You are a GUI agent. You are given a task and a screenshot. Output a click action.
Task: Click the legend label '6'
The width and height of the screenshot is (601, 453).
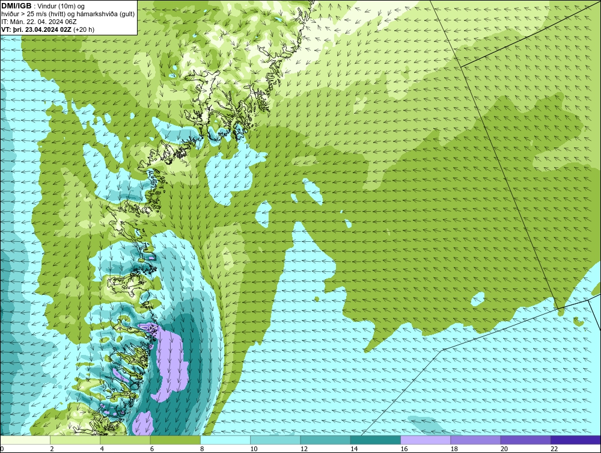(x=152, y=449)
